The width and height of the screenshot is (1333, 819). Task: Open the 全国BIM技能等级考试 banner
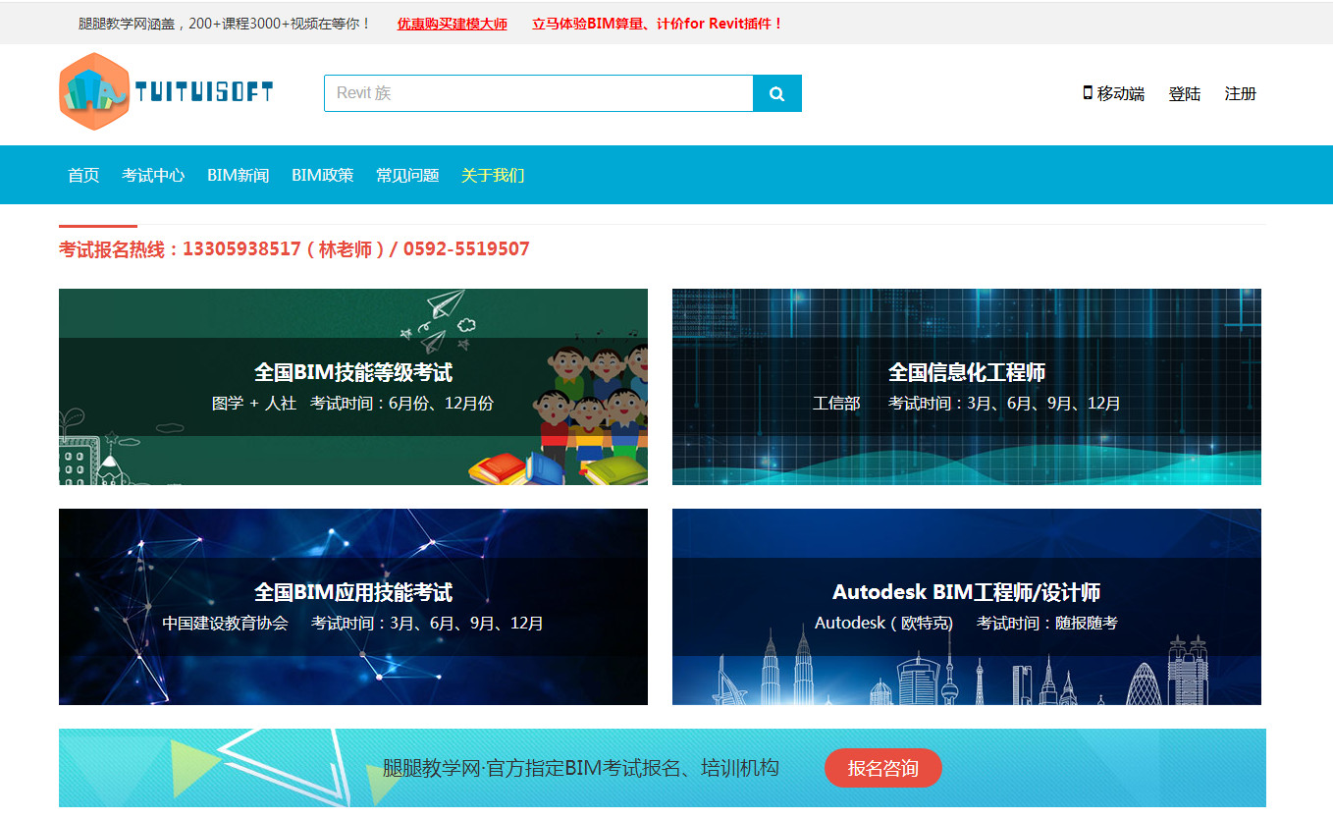click(353, 387)
